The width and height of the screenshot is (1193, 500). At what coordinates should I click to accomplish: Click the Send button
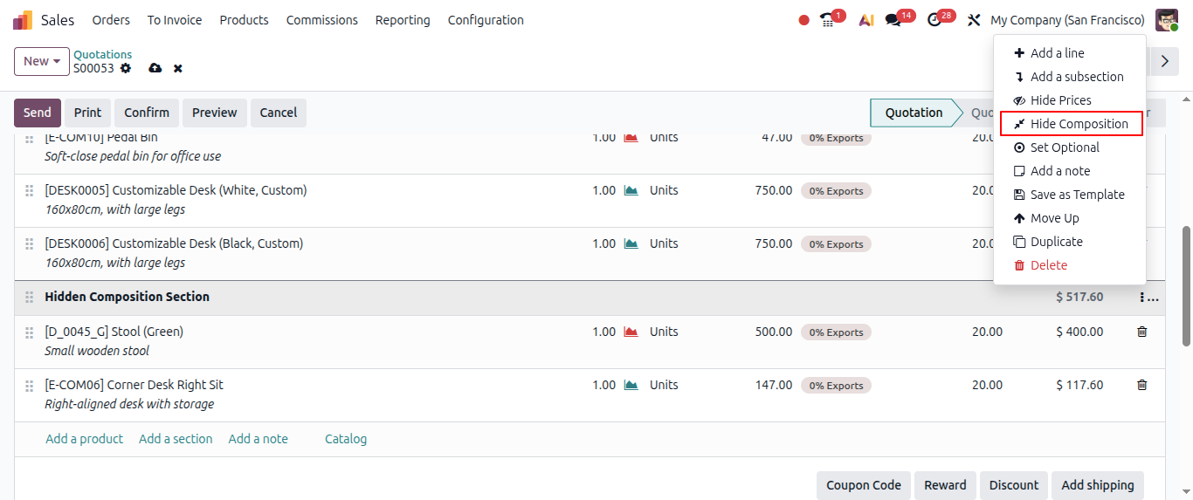(x=38, y=113)
